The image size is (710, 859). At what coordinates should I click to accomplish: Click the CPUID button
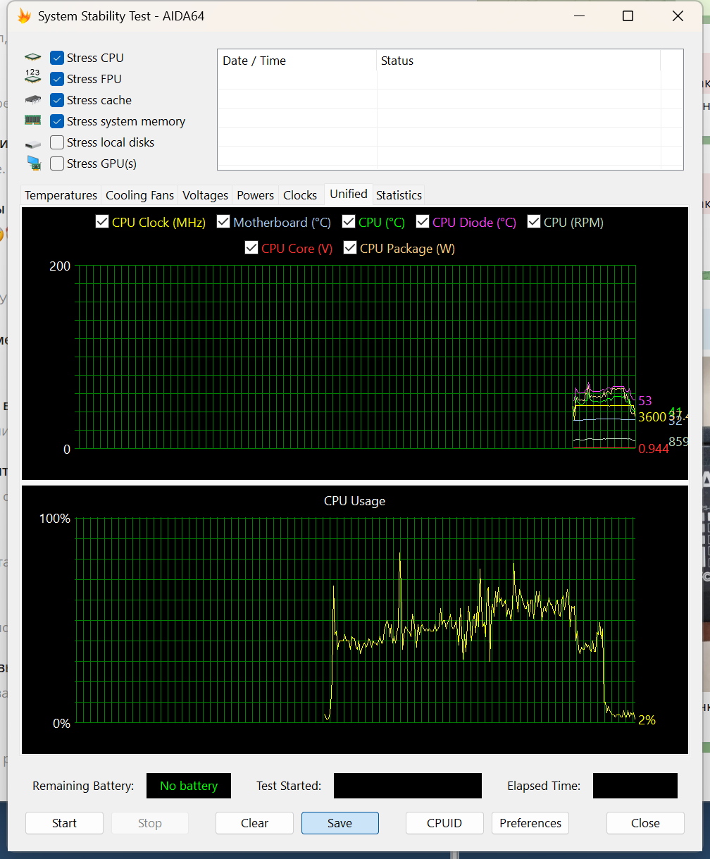[444, 823]
